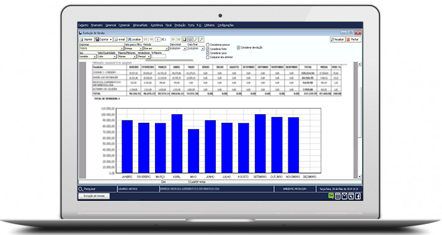Image resolution: width=442 pixels, height=235 pixels.
Task: Expand the Empresas dropdown
Action: pos(122,48)
